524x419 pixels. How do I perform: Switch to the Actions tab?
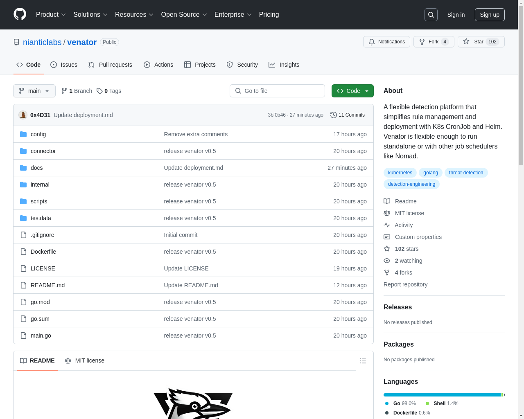(x=158, y=65)
